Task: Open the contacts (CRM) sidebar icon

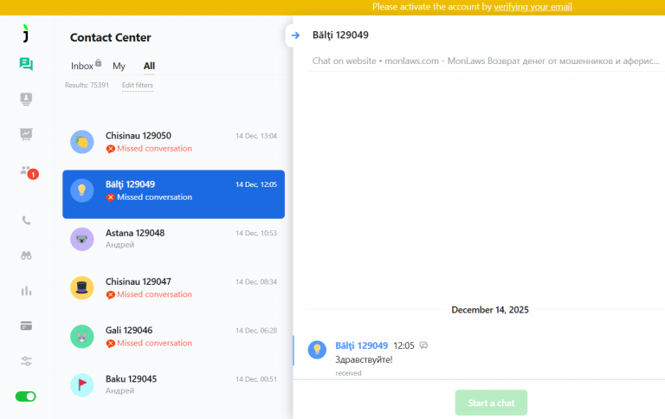Action: coord(26,100)
